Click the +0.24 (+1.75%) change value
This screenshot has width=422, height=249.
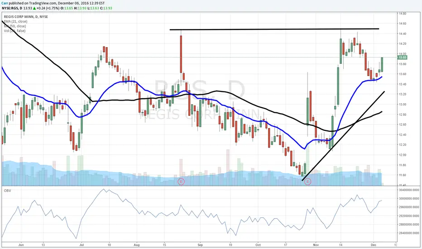48,8
